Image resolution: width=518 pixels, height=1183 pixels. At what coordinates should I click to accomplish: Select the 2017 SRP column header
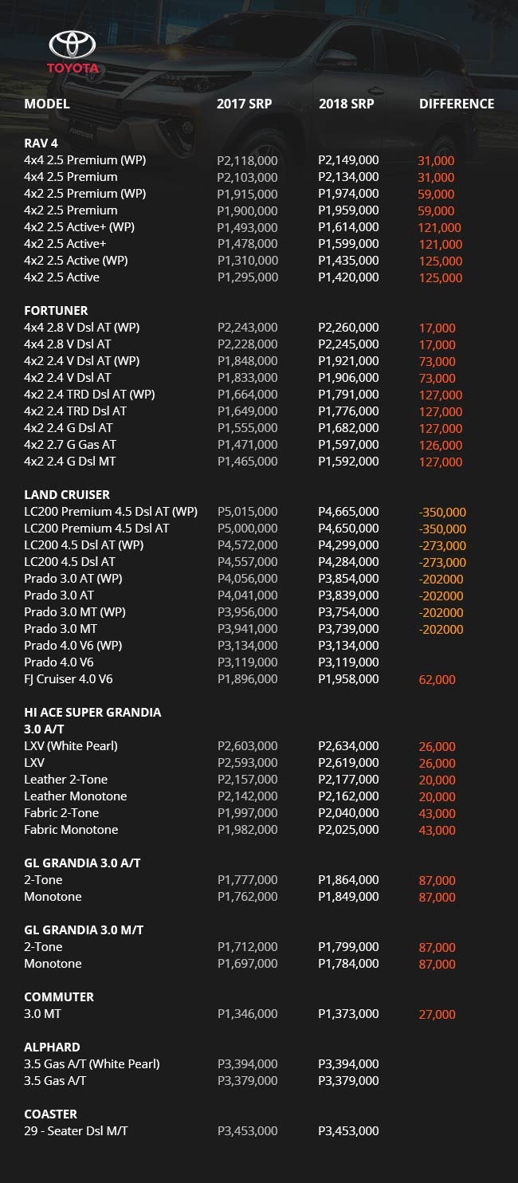tap(244, 104)
